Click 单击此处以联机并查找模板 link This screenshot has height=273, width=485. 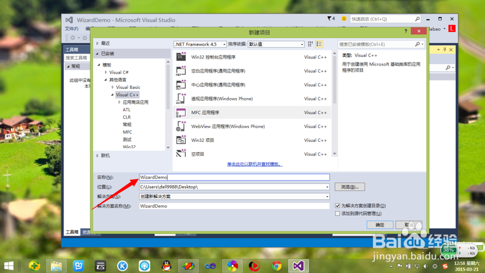point(255,164)
